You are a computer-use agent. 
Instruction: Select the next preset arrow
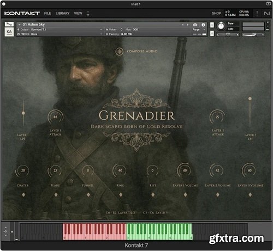(188, 25)
